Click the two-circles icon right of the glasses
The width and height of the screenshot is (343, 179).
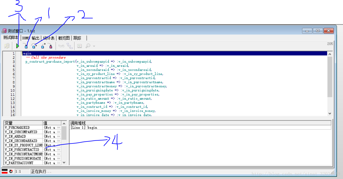[70, 46]
